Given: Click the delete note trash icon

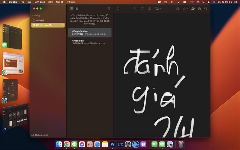Looking at the screenshot, I should [x=109, y=8].
